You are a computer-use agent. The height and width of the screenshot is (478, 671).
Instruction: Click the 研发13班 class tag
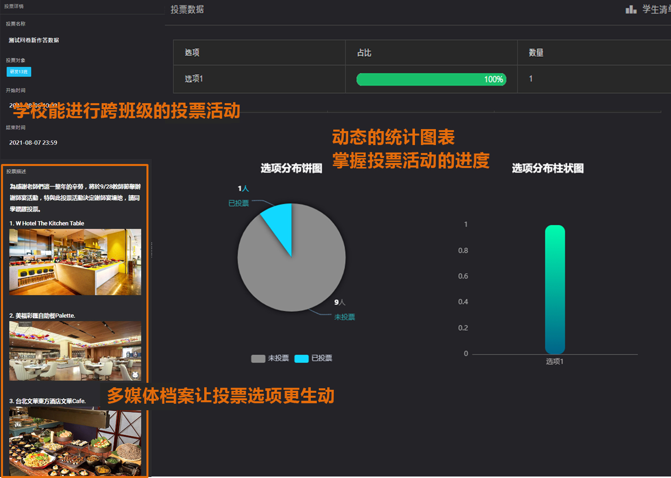tap(19, 72)
